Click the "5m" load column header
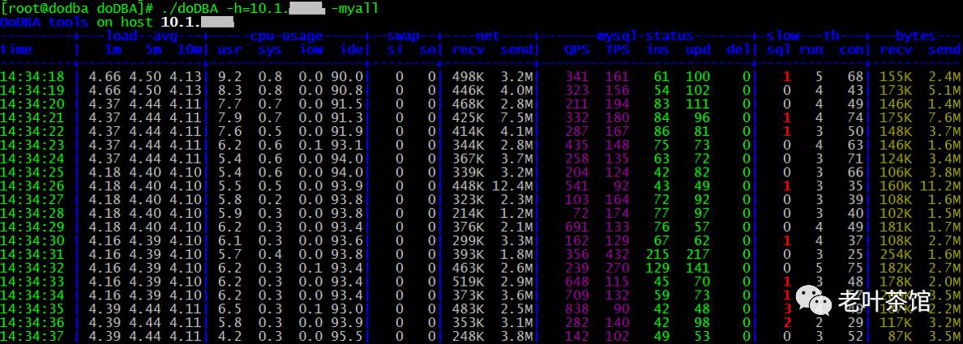963x344 pixels. click(153, 49)
